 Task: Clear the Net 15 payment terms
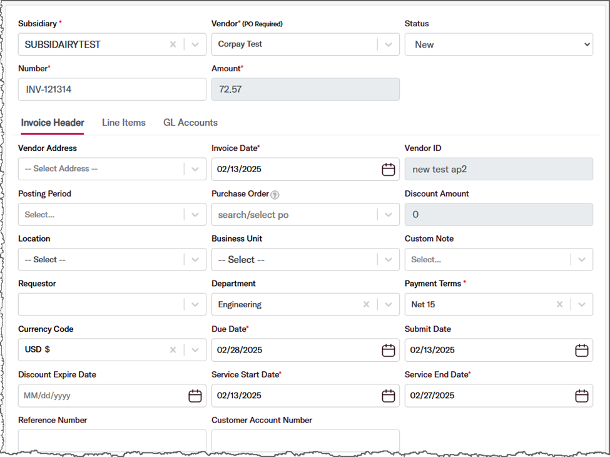(x=559, y=304)
